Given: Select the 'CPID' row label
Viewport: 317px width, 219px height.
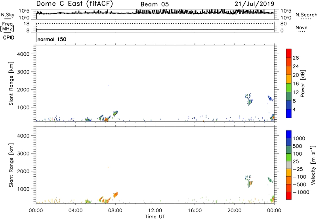Looking at the screenshot, I should pyautogui.click(x=9, y=38).
